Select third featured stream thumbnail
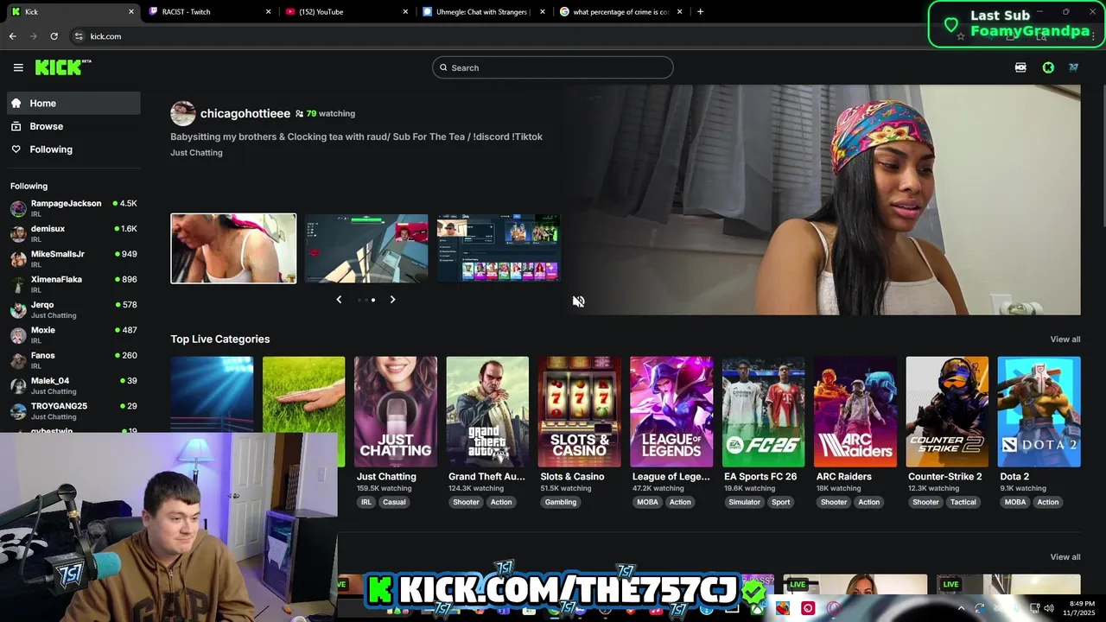 [x=499, y=249]
